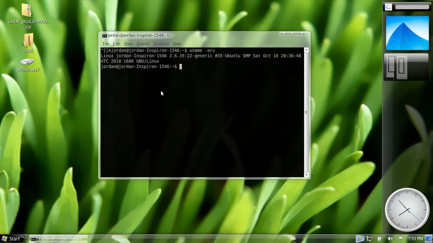The image size is (433, 243).
Task: Click the terminal scrollbar down arrow
Action: [x=306, y=174]
